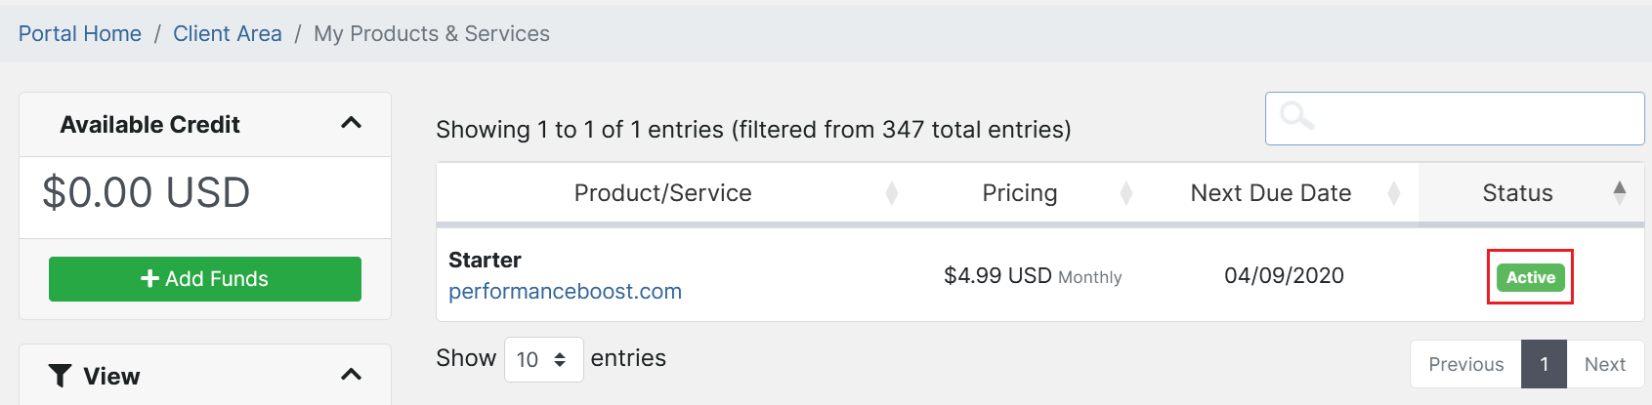The image size is (1652, 405).
Task: Click the View filter funnel icon
Action: pyautogui.click(x=60, y=376)
